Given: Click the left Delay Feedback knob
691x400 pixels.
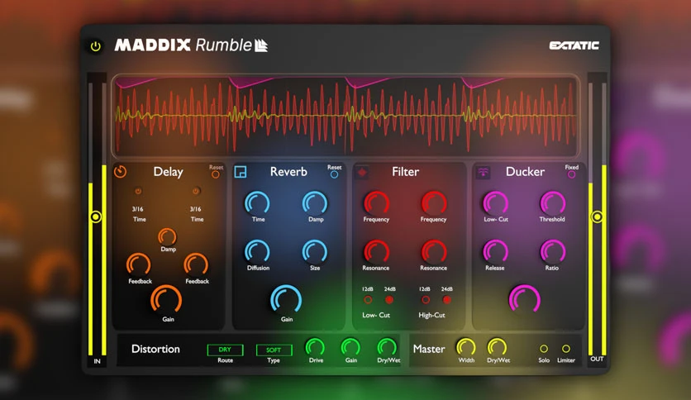Looking at the screenshot, I should tap(139, 264).
